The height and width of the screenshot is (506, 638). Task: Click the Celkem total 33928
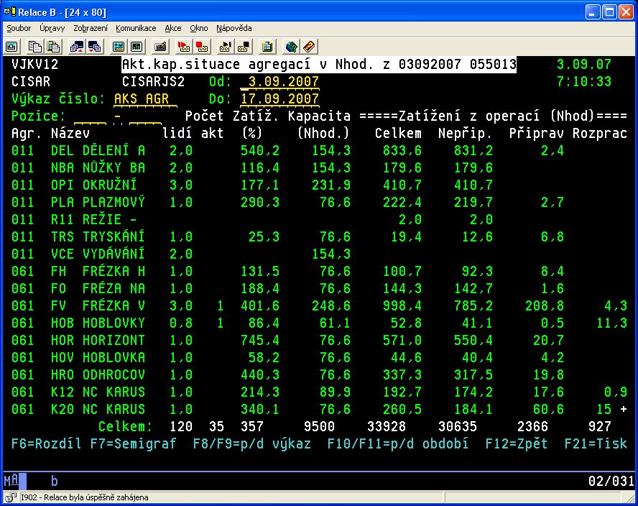(386, 426)
